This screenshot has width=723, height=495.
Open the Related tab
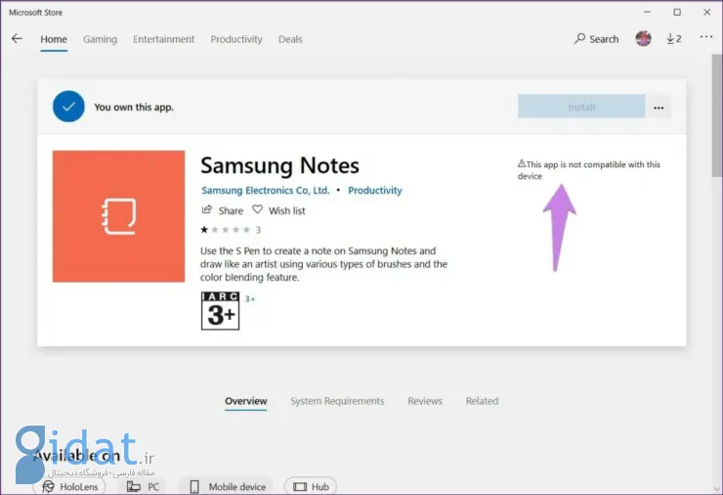point(482,401)
